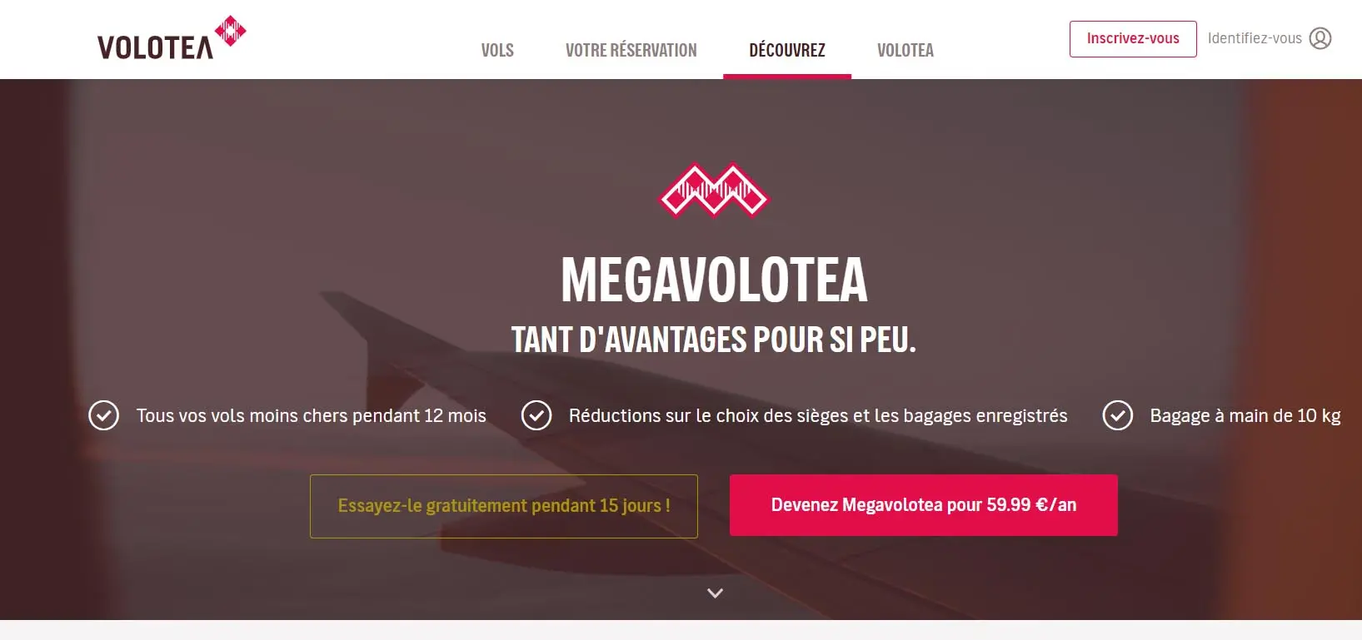Open the VOTRE RÉSERVATION menu

click(631, 50)
